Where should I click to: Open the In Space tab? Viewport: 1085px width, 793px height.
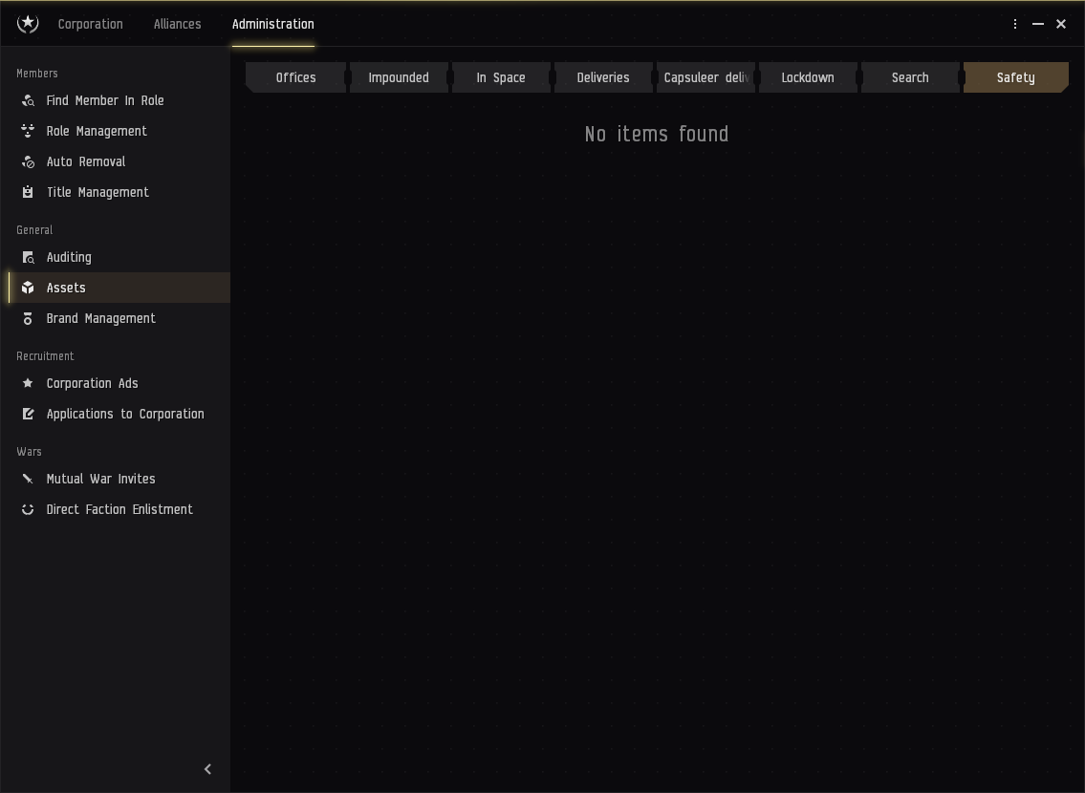pos(501,77)
